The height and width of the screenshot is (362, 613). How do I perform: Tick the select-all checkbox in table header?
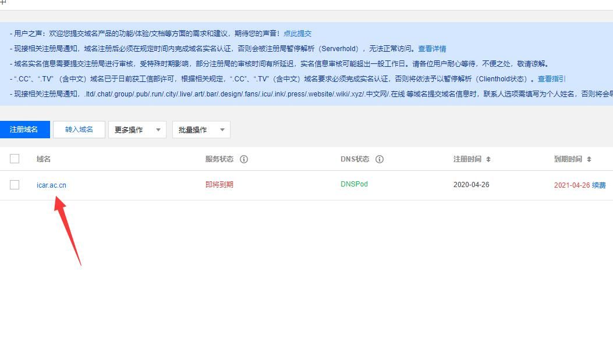click(15, 159)
